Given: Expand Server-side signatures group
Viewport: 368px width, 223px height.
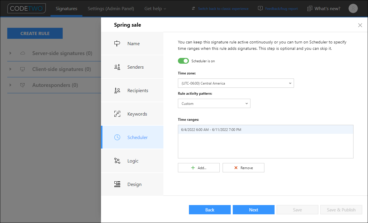Looking at the screenshot, I should pos(10,53).
